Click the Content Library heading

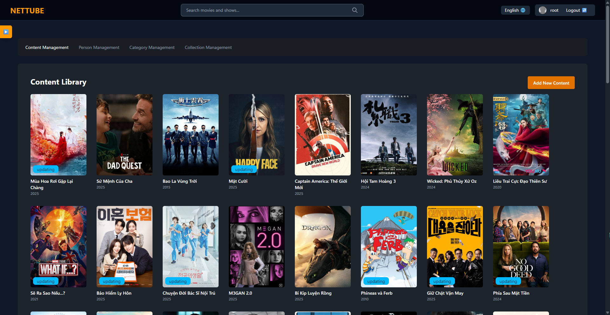tap(58, 82)
